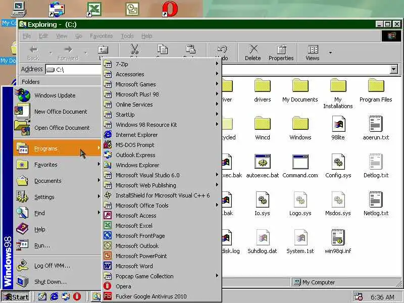Image resolution: width=404 pixels, height=303 pixels.
Task: Click Open Office Document in Start menu
Action: 58,128
